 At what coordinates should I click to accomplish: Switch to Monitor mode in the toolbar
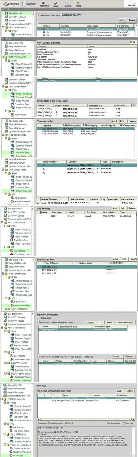29,3
